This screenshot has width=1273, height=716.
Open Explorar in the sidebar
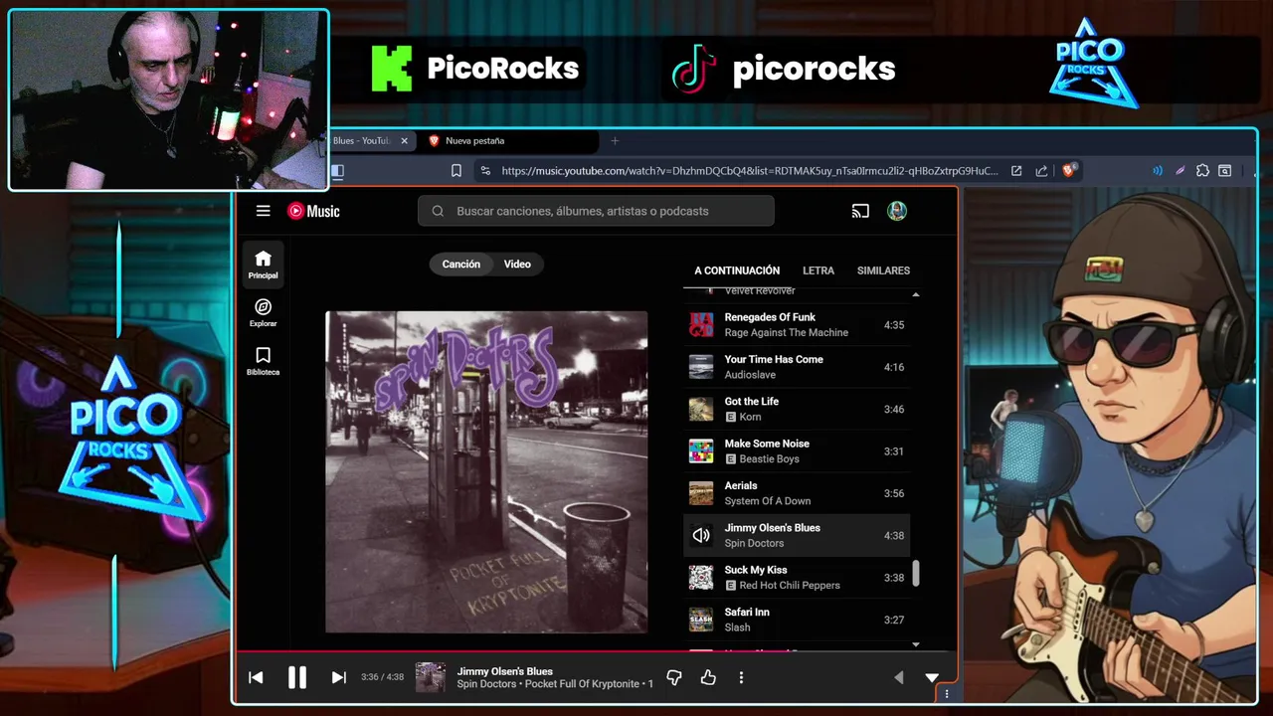pos(263,313)
